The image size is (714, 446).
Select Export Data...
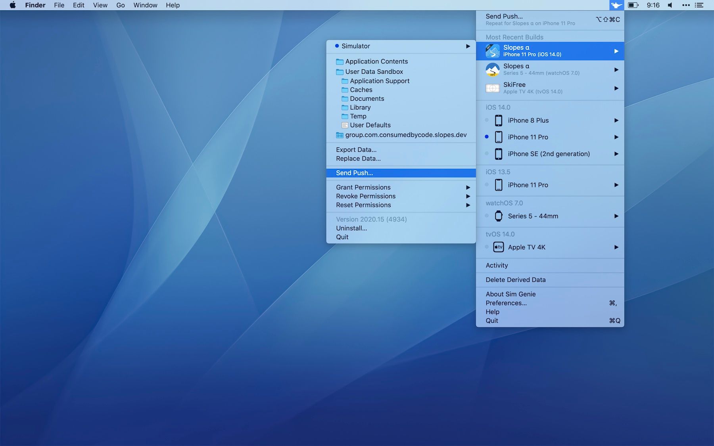tap(401, 150)
